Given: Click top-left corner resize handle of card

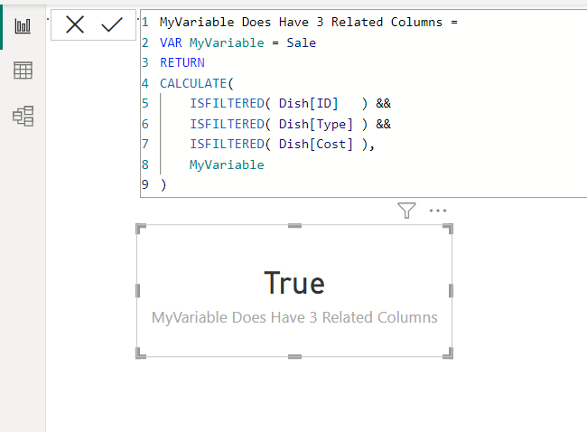Looking at the screenshot, I should point(140,228).
